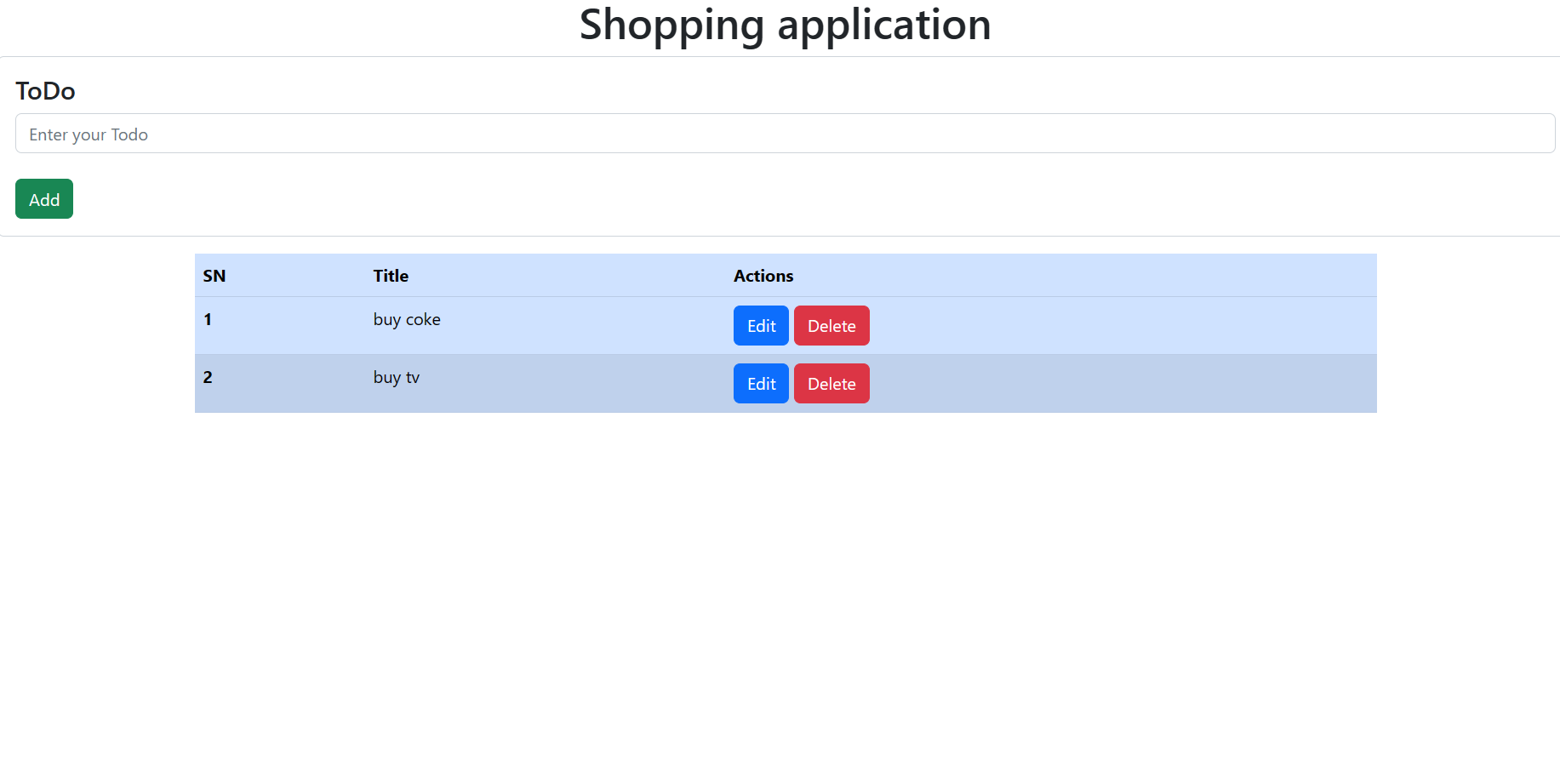Click the ToDo form label

coord(45,91)
